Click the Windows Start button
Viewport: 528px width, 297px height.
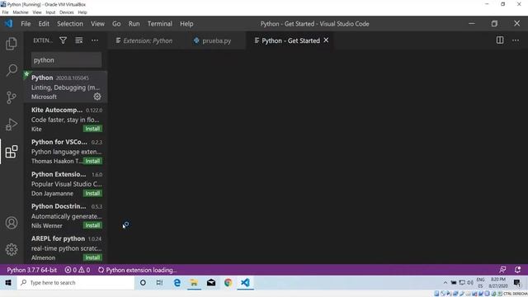point(8,282)
